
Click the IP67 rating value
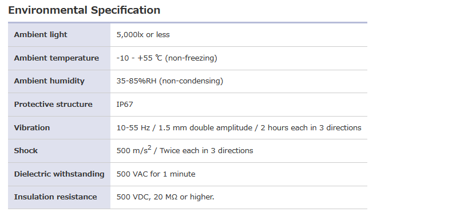125,105
